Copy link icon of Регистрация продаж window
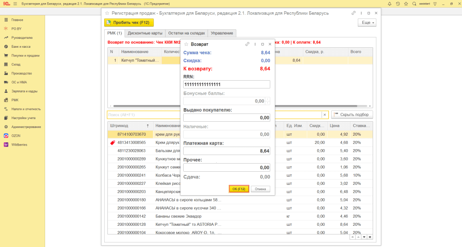Screen dimensions: 462x247 point(353,13)
